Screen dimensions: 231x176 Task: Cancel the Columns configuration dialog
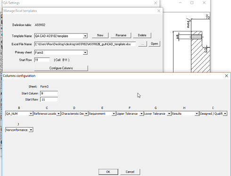[130, 172]
